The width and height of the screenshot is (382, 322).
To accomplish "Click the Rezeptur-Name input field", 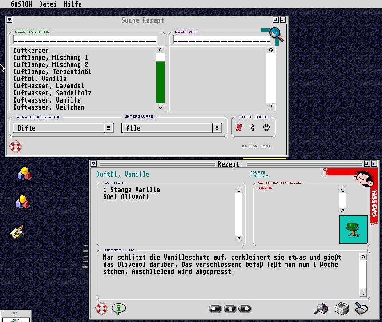I will tap(85, 39).
